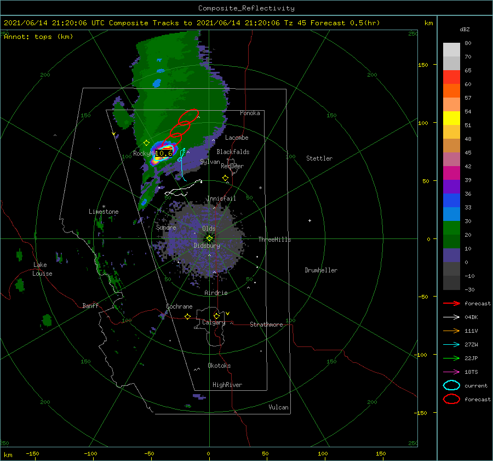
Task: Click the orange 57-60 dBZ swatch
Action: (x=451, y=90)
